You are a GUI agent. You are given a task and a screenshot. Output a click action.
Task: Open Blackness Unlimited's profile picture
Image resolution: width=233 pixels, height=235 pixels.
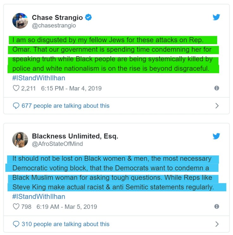(20, 140)
